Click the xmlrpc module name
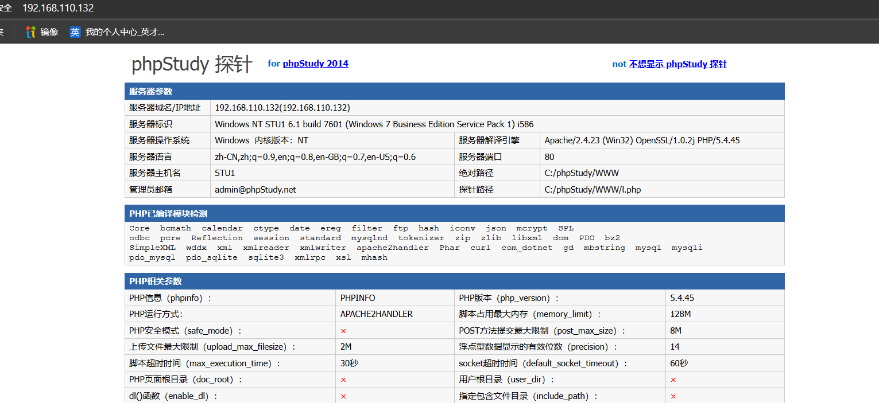879x403 pixels. pos(310,257)
